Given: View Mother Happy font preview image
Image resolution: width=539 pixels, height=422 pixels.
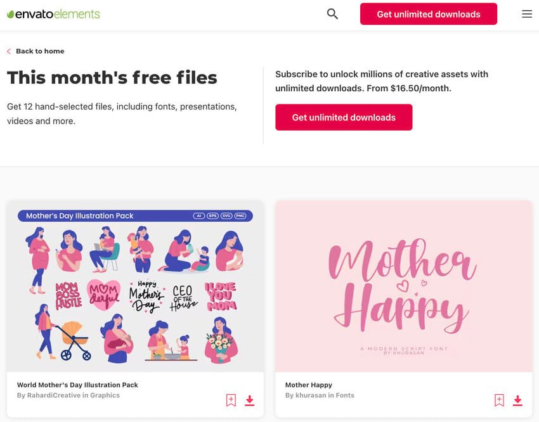Looking at the screenshot, I should (x=403, y=286).
